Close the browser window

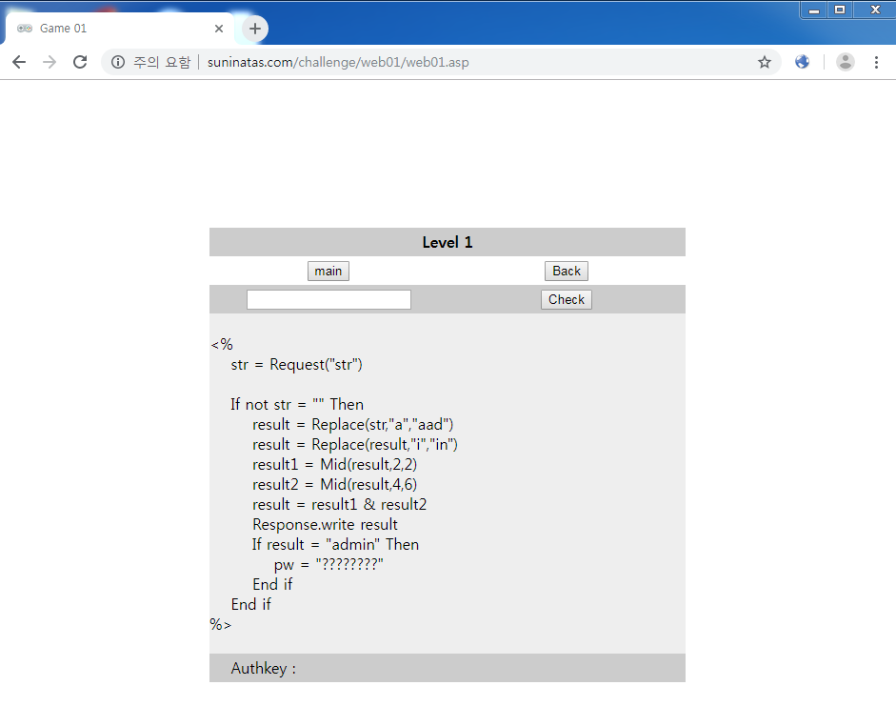click(875, 10)
